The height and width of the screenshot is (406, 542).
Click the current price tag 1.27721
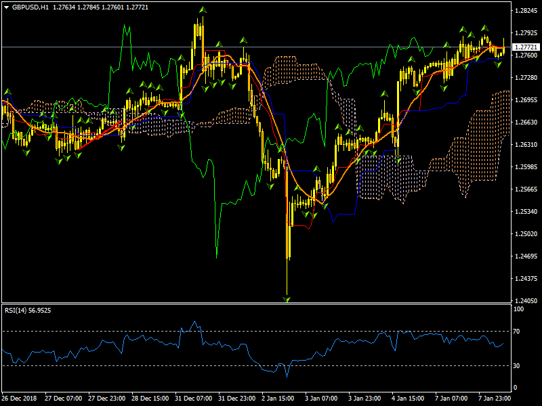point(525,47)
